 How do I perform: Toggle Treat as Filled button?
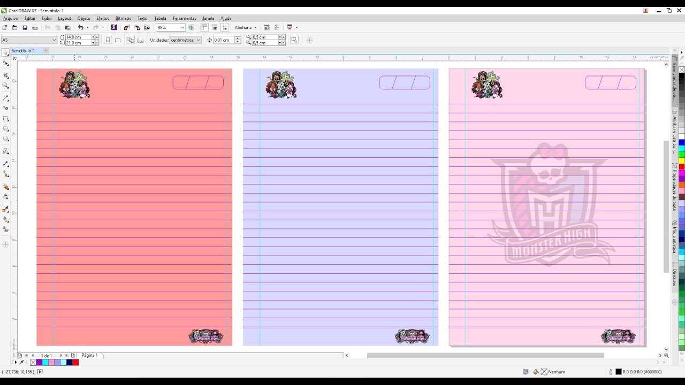coord(294,40)
